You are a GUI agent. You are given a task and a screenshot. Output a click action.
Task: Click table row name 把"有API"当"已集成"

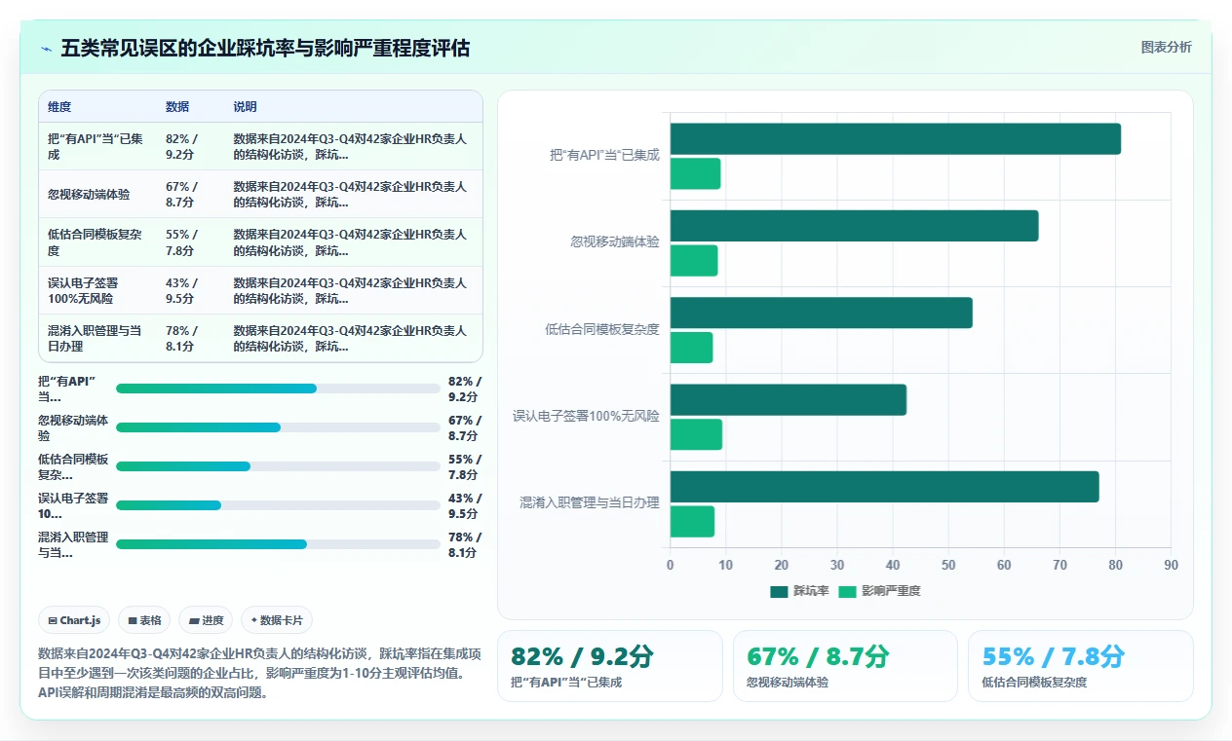click(96, 146)
